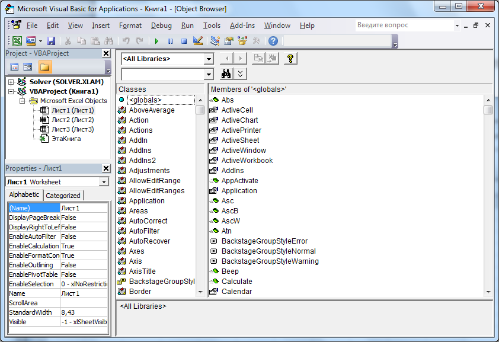Switch to the Alphabetic tab
This screenshot has width=499, height=342.
(24, 194)
